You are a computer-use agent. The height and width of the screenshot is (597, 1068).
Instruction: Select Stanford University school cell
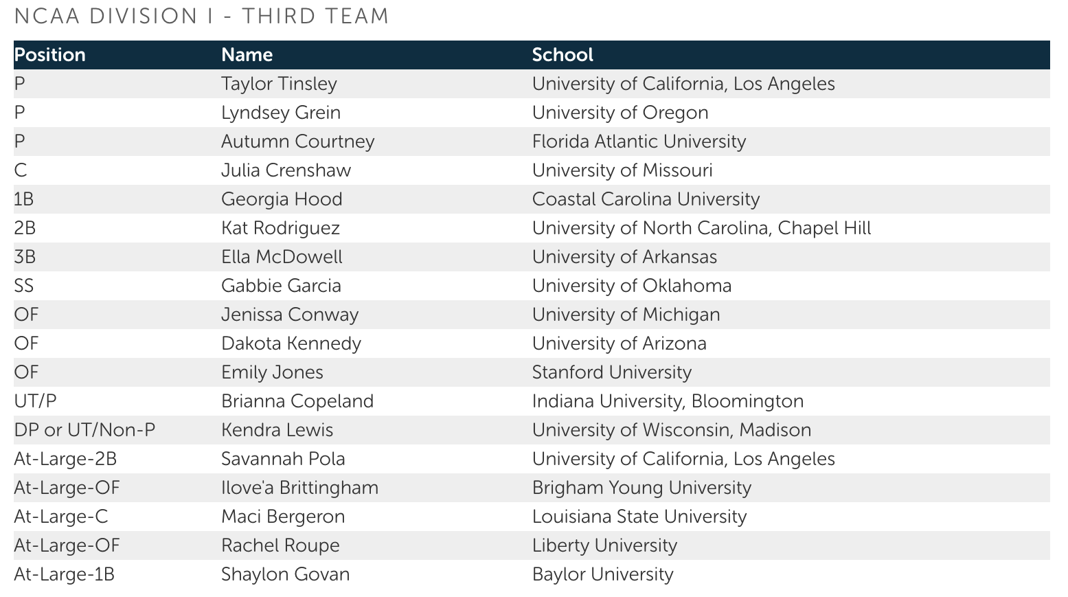[x=611, y=372]
